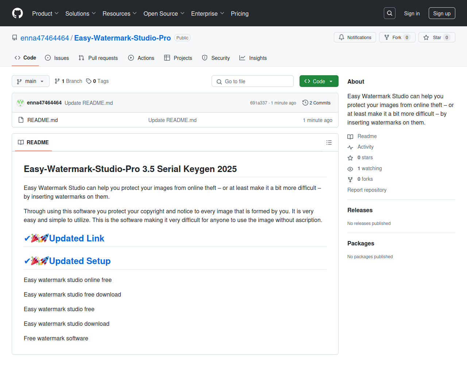Click the Updated Link heading link
Image resolution: width=467 pixels, height=374 pixels.
click(x=77, y=238)
